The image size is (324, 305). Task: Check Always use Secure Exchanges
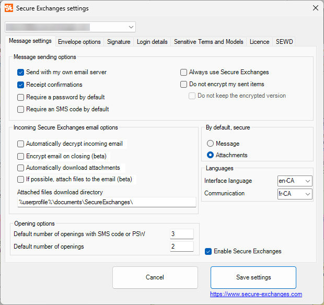point(184,72)
